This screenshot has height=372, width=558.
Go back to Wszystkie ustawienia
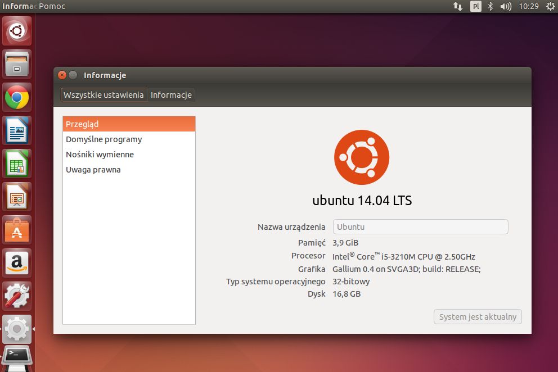(x=103, y=95)
